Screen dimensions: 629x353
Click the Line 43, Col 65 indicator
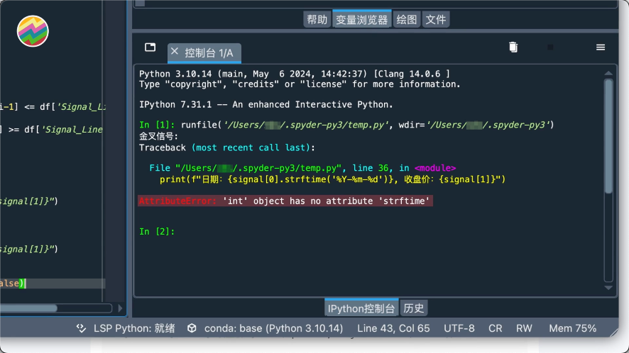[x=393, y=329]
